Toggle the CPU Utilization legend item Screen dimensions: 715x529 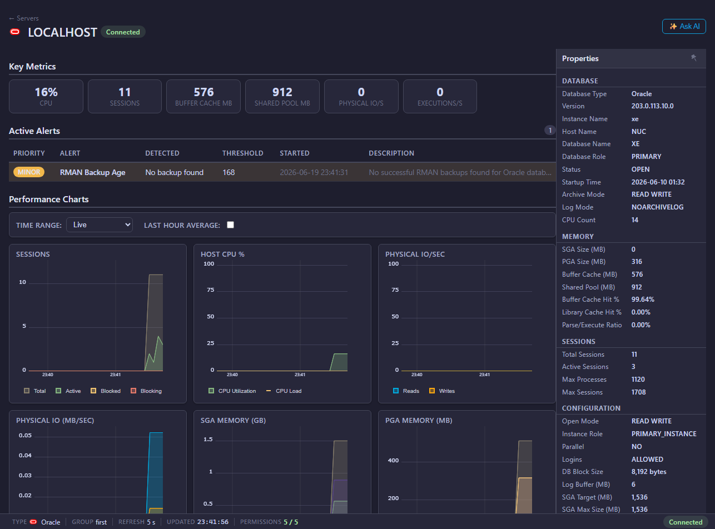click(x=232, y=391)
